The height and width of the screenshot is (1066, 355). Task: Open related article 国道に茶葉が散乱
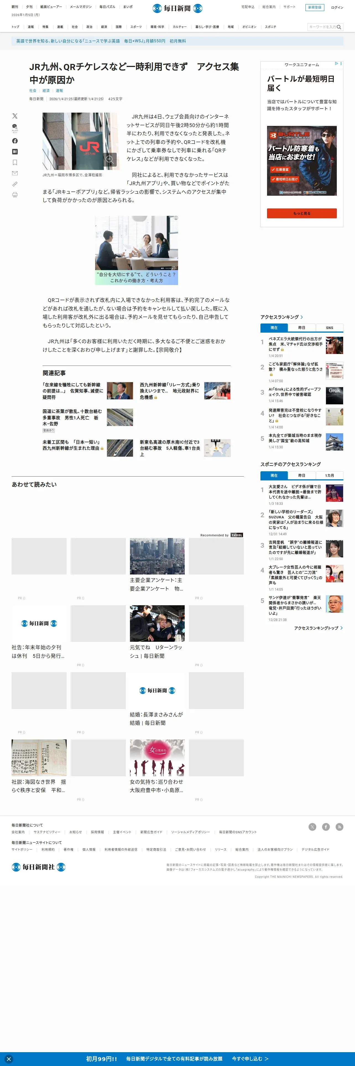72,417
